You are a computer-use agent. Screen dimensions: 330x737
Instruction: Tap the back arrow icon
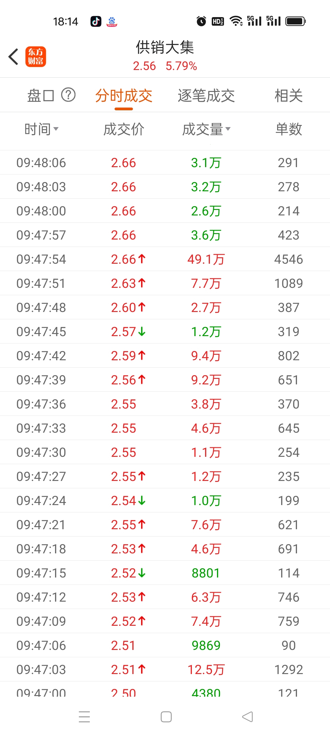(x=13, y=57)
